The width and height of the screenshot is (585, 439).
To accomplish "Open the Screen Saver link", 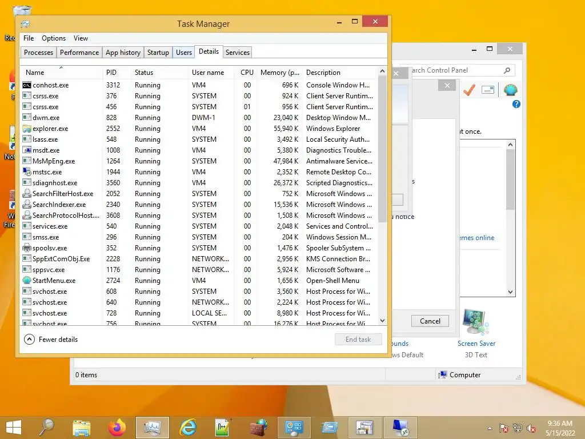I will coord(476,344).
